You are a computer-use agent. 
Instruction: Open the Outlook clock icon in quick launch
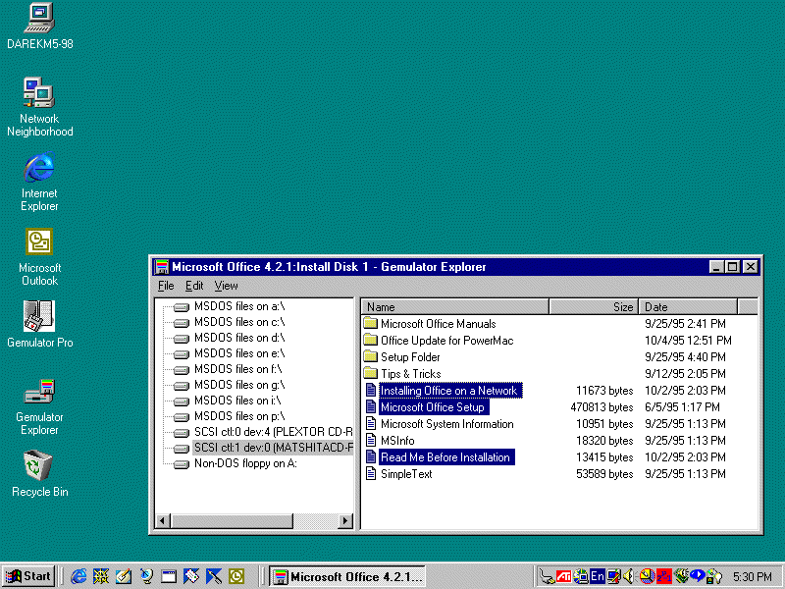pyautogui.click(x=235, y=576)
